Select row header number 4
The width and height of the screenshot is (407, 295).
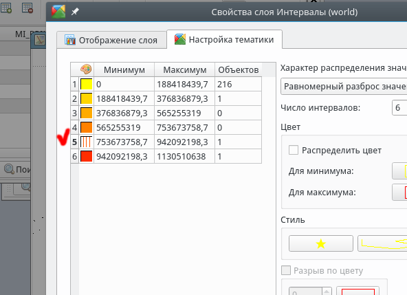point(74,127)
